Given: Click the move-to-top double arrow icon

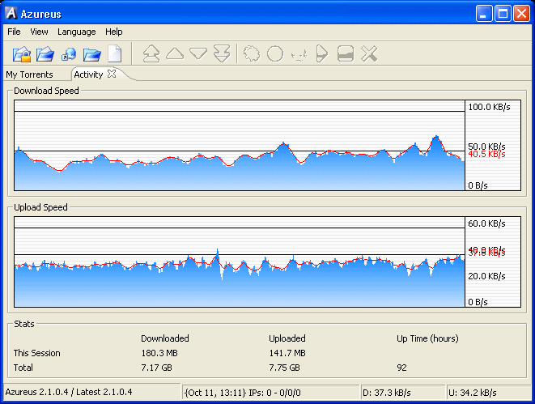Looking at the screenshot, I should click(x=151, y=54).
